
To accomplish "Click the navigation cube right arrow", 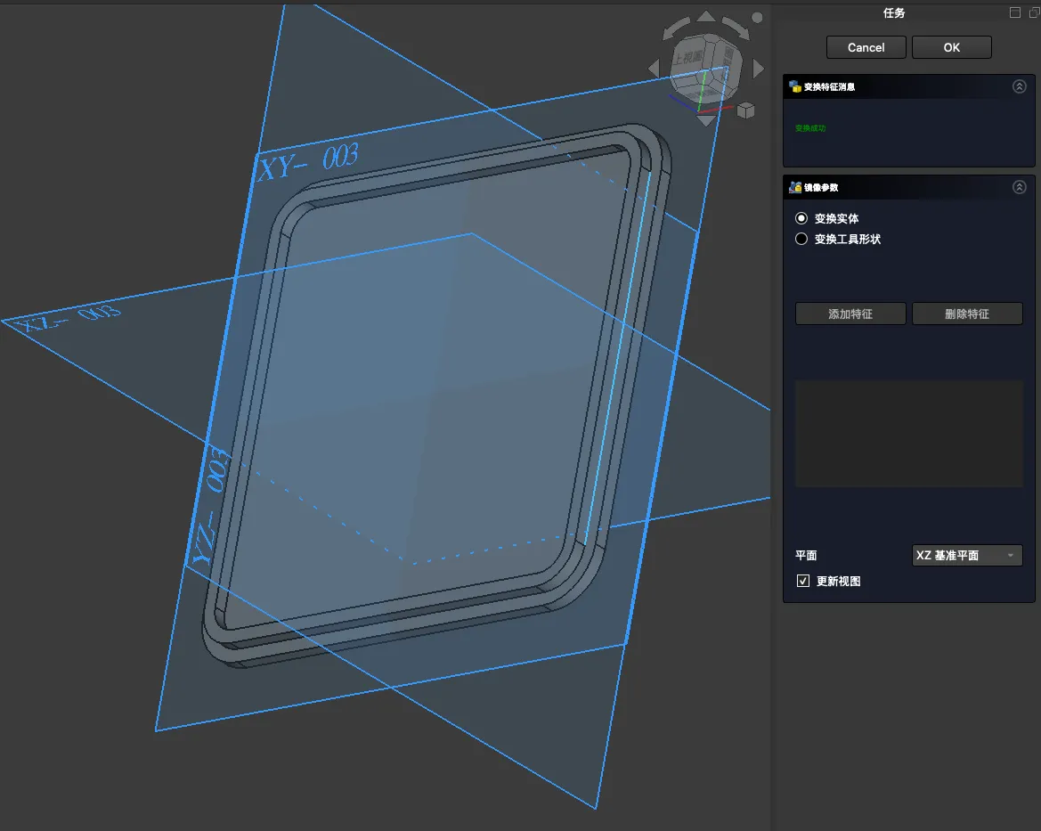I will [759, 69].
